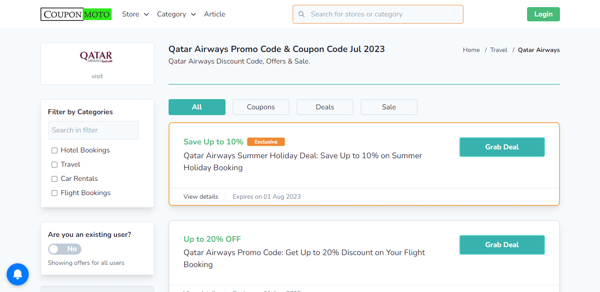The width and height of the screenshot is (600, 292).
Task: Expand the Store dropdown menu
Action: click(135, 14)
